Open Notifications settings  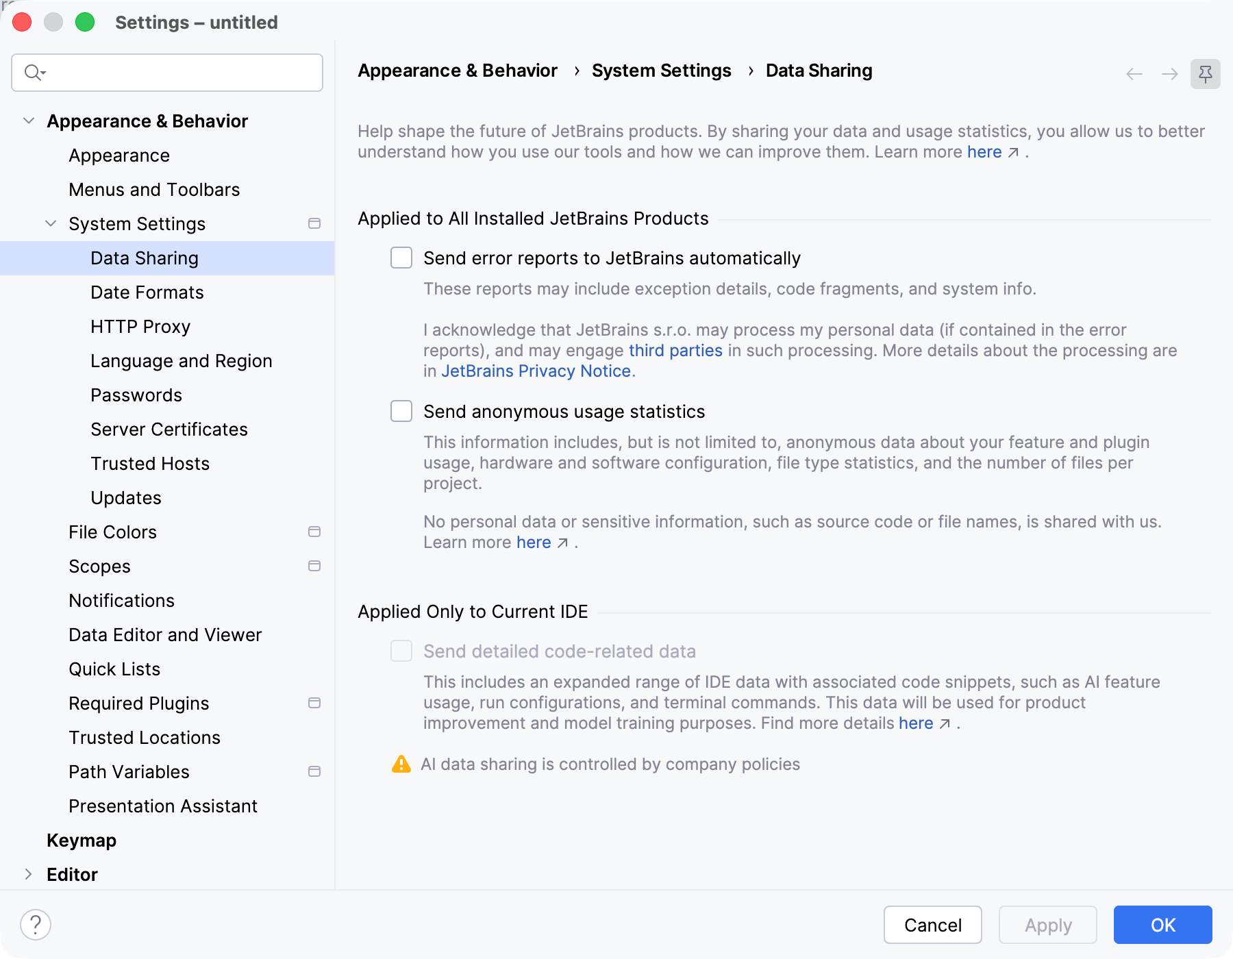(121, 601)
